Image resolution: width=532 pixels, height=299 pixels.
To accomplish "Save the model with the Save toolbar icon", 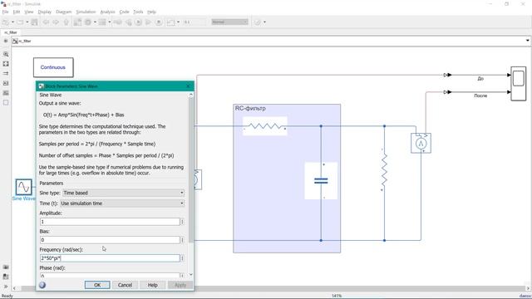I will [34, 22].
